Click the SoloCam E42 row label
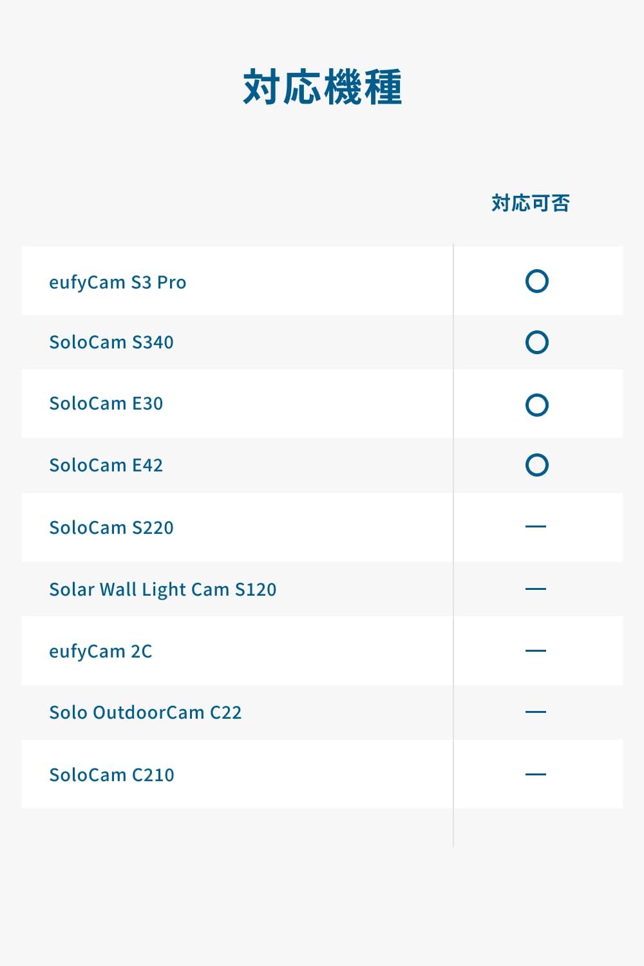This screenshot has height=966, width=644. [106, 465]
